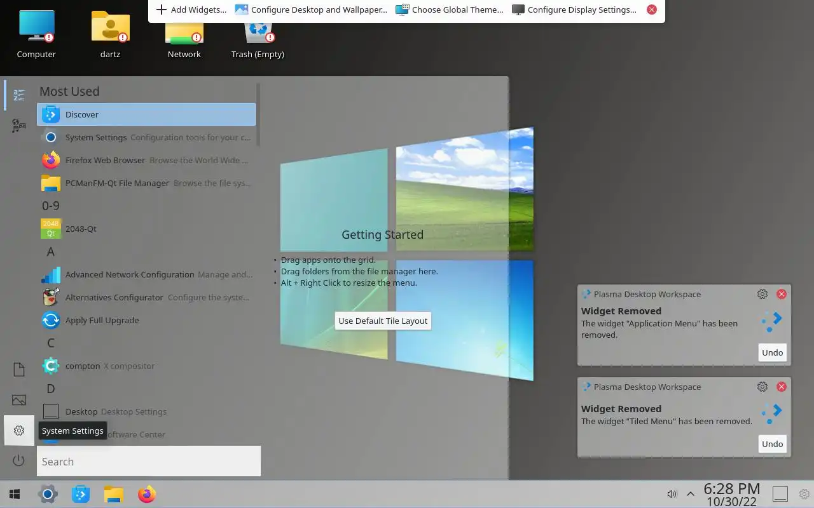Launch System Settings from app list
This screenshot has width=814, height=508.
[x=146, y=137]
